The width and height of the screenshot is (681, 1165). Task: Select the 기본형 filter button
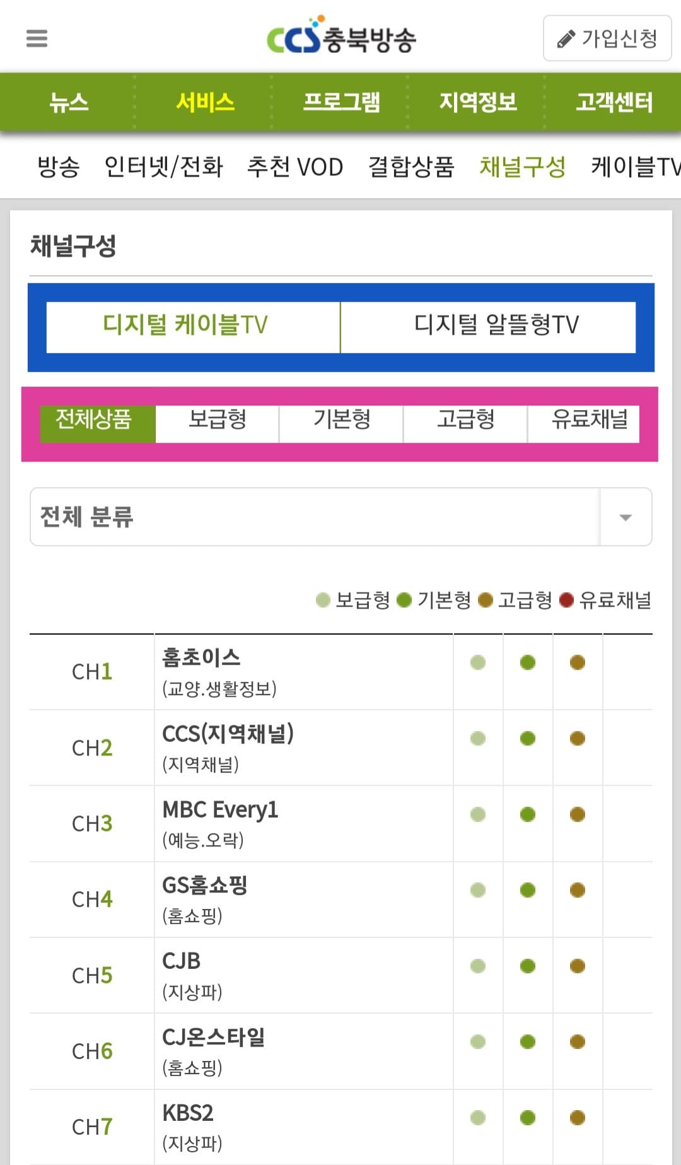coord(341,421)
